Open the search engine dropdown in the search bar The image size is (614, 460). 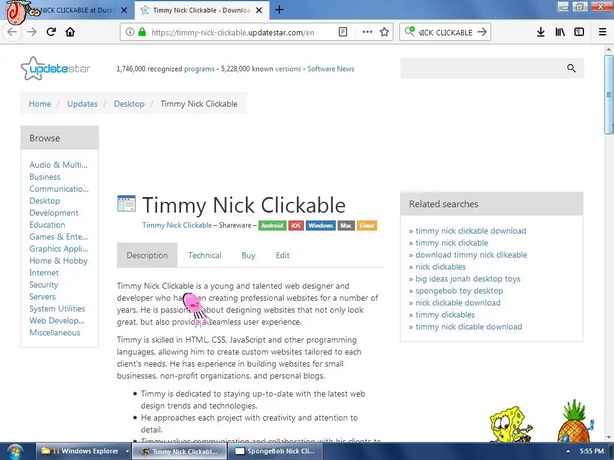[410, 31]
